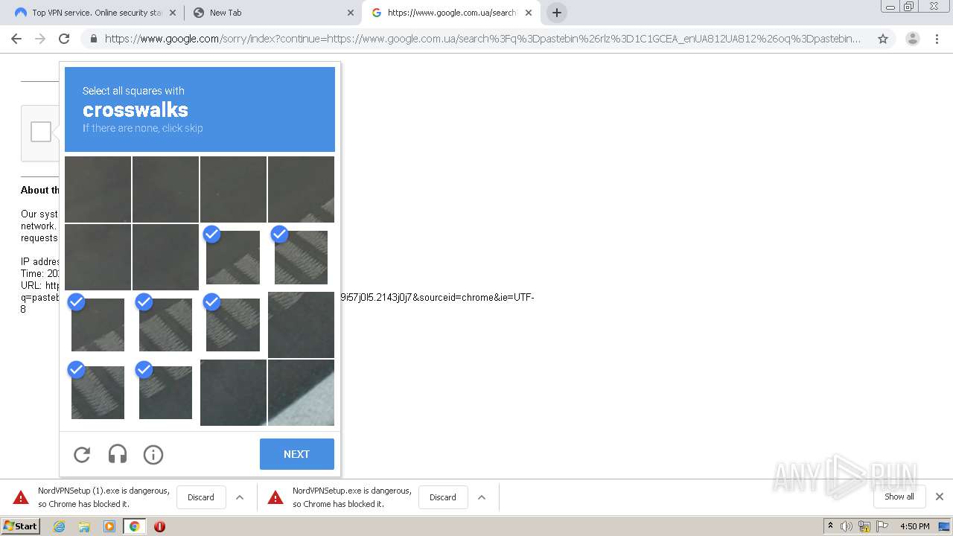Tick the I'm not a robot checkbox
The height and width of the screenshot is (536, 953).
41,132
